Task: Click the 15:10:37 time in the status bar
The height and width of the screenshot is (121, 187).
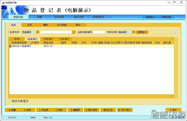Action: (12, 118)
